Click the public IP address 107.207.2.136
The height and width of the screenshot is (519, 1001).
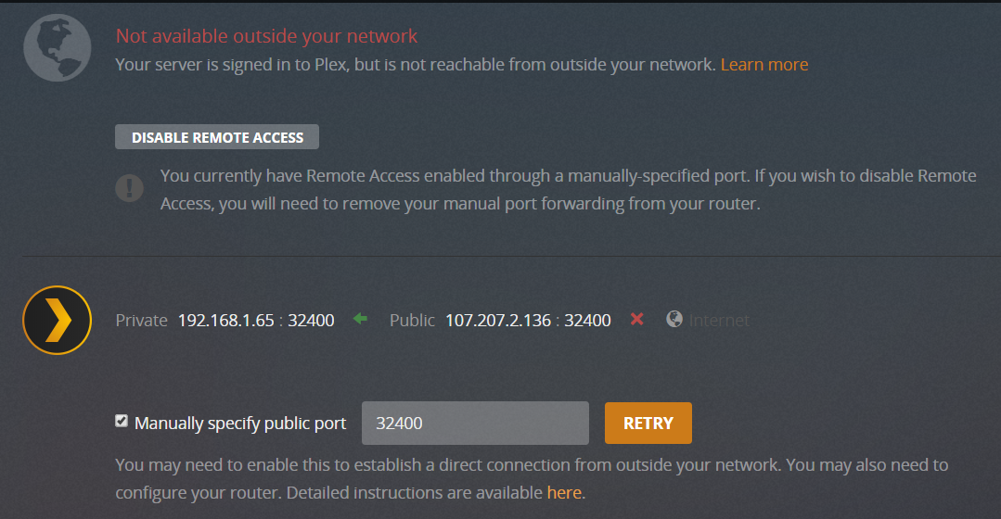click(498, 321)
